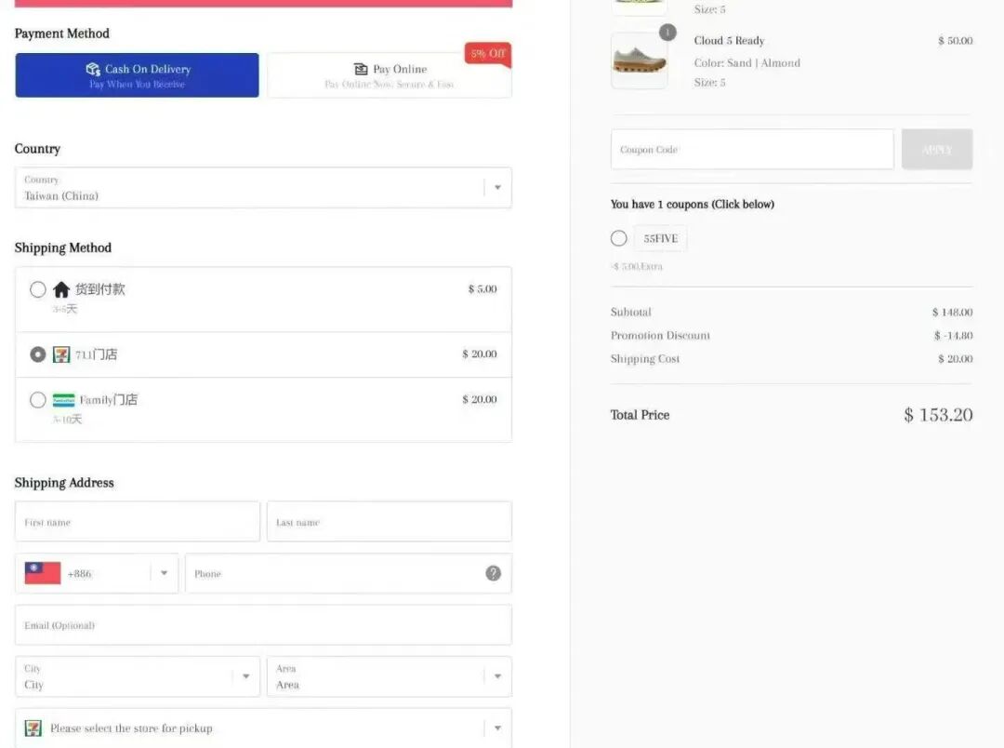
Task: Open the Country dropdown
Action: coord(263,188)
